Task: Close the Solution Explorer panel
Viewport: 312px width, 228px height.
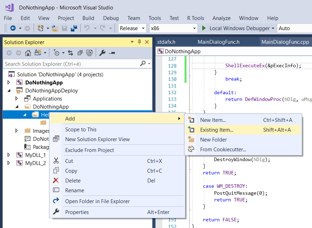Action: 147,42
